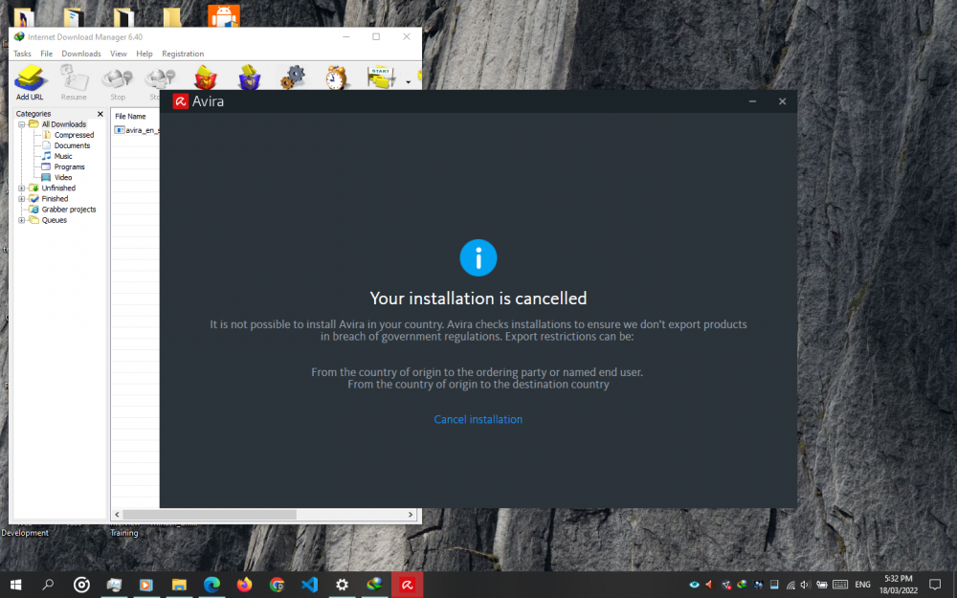
Task: Click the horizontal scrollbar right arrow
Action: (411, 515)
